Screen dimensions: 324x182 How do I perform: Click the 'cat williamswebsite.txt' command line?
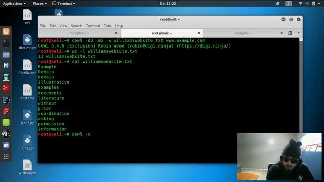pos(85,62)
